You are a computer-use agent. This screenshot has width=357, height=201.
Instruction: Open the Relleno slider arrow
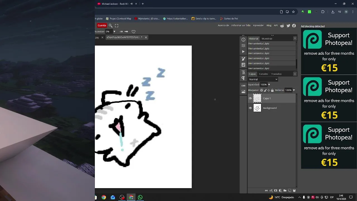294,90
